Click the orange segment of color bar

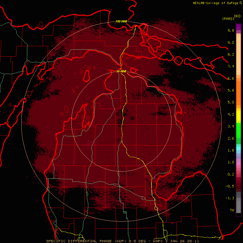coord(238,93)
